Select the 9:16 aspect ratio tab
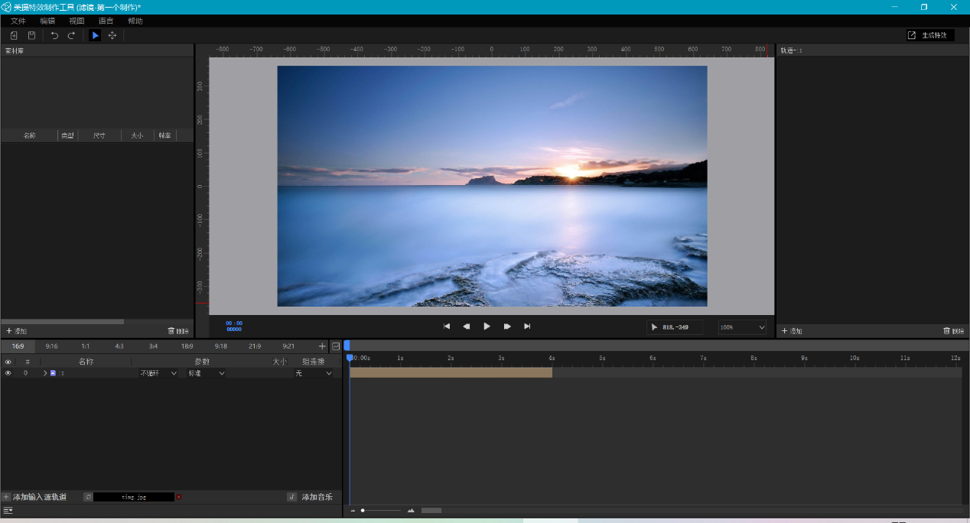The image size is (970, 523). pyautogui.click(x=51, y=346)
